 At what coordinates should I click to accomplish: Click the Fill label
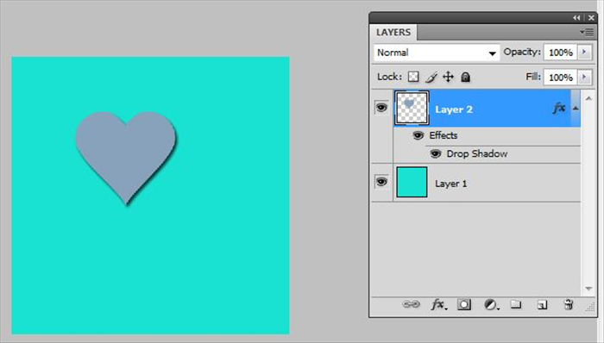[533, 77]
